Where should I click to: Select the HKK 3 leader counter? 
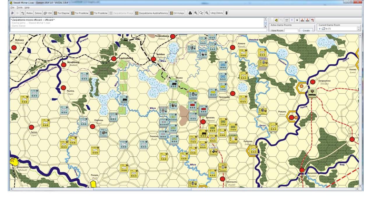click(x=104, y=132)
